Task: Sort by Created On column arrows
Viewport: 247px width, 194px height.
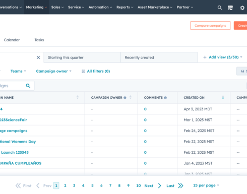Action: [223, 97]
